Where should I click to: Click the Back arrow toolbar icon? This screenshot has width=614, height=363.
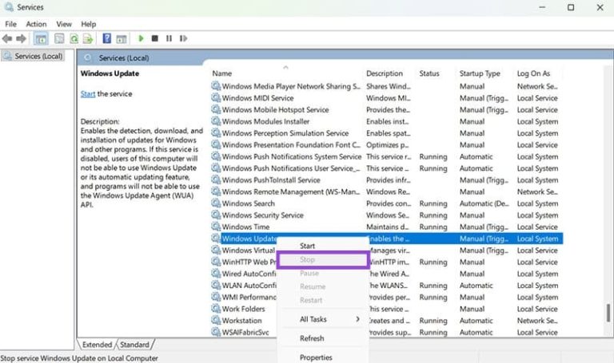[x=7, y=38]
